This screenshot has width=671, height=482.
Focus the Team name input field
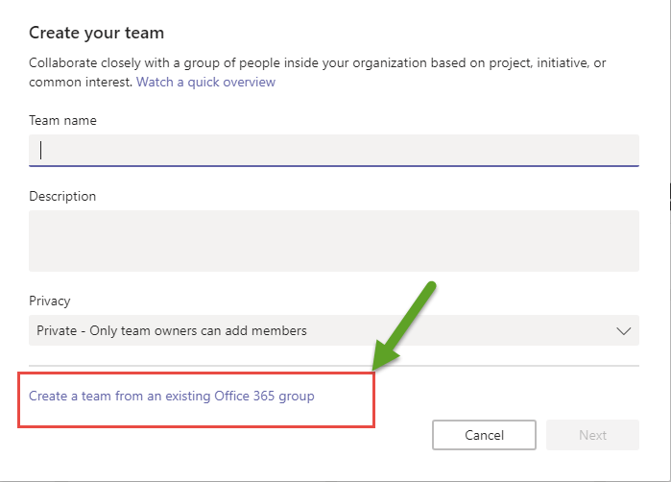pos(333,150)
